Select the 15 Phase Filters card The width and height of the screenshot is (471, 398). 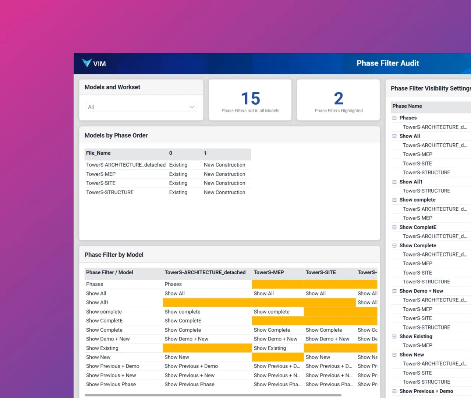click(250, 99)
